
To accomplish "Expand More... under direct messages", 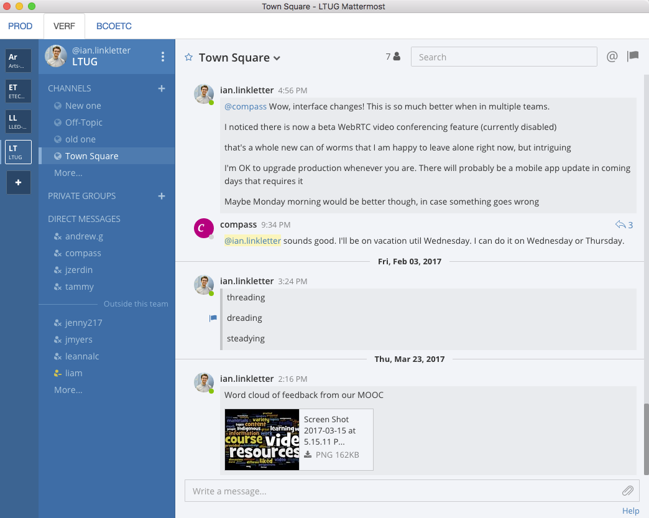I will (68, 389).
